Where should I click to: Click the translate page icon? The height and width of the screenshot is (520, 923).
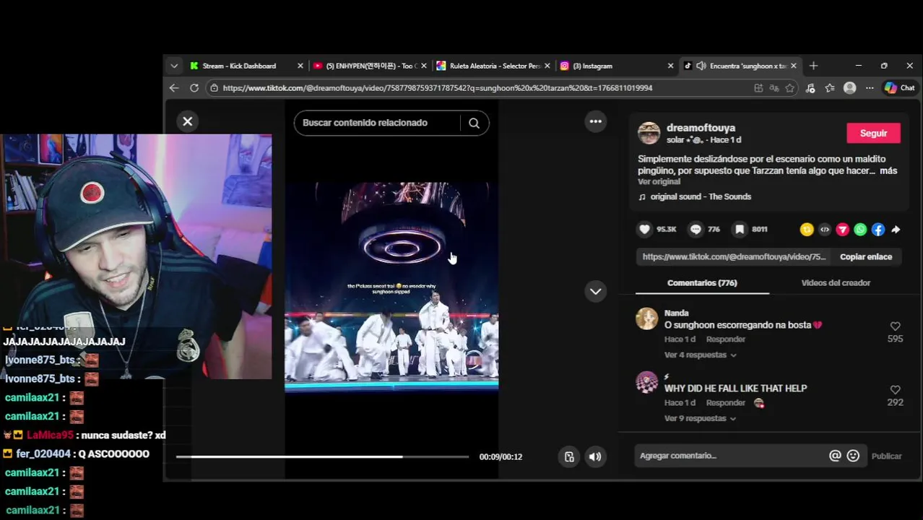[774, 88]
